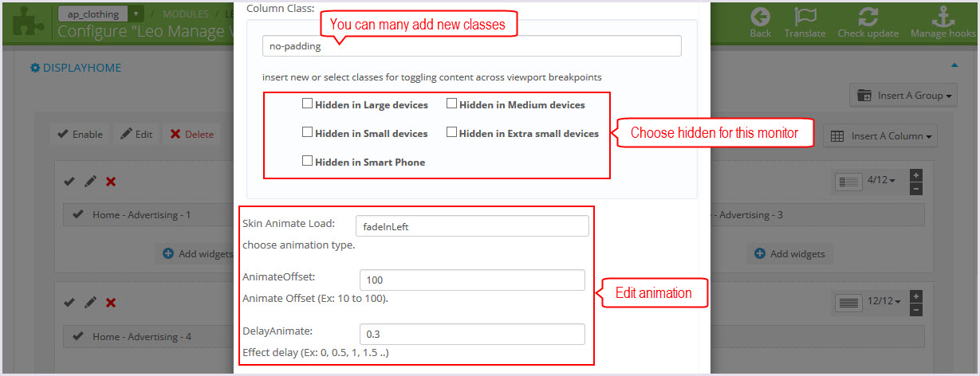Open Manage hooks anchor icon
Viewport: 980px width, 376px height.
(943, 17)
